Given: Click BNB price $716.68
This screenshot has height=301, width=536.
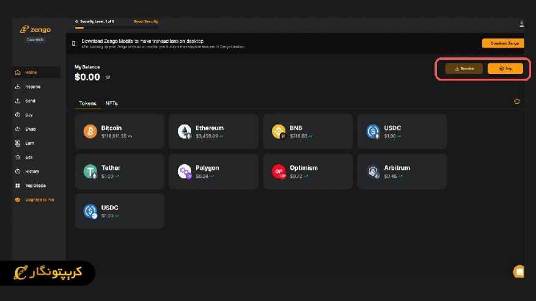Looking at the screenshot, I should tap(298, 136).
